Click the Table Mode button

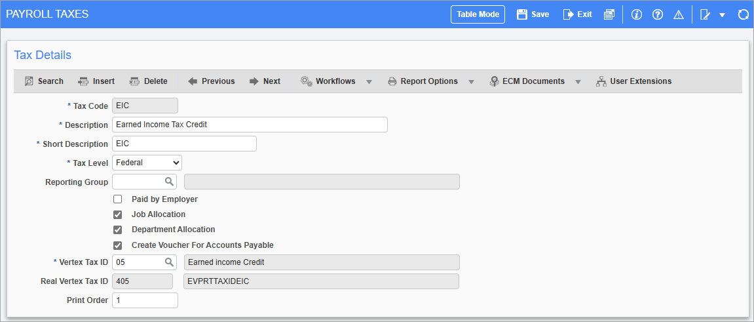[x=478, y=14]
